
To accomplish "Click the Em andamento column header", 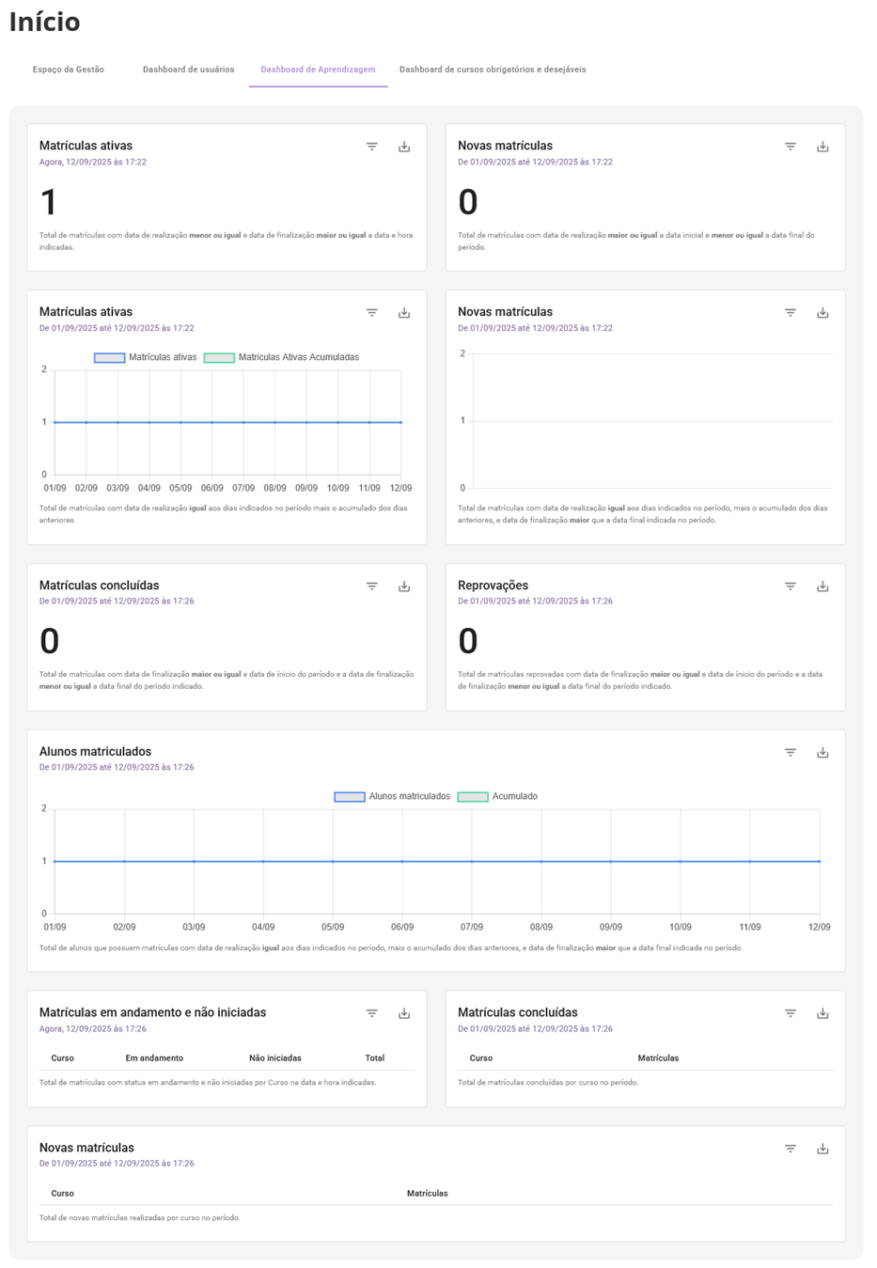I will (154, 1058).
